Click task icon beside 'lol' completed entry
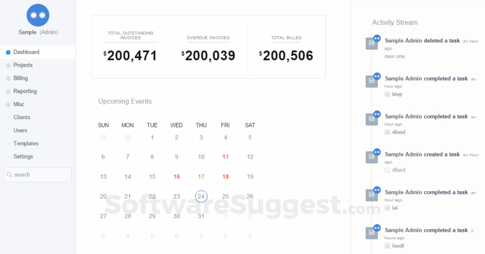Viewport: 485px width, 254px height. click(x=371, y=195)
